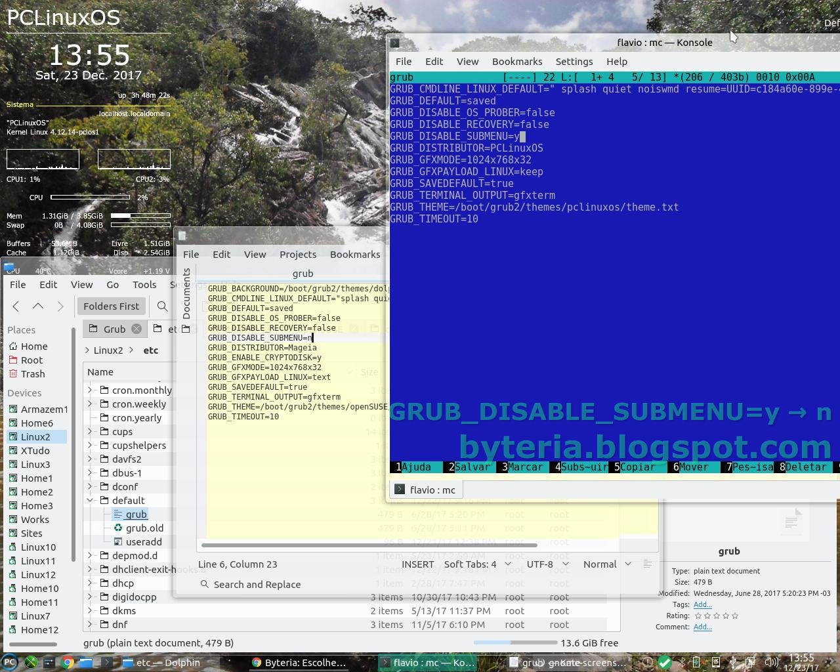Switch to the Grub tab in Dolphin
This screenshot has width=840, height=672.
(x=114, y=329)
